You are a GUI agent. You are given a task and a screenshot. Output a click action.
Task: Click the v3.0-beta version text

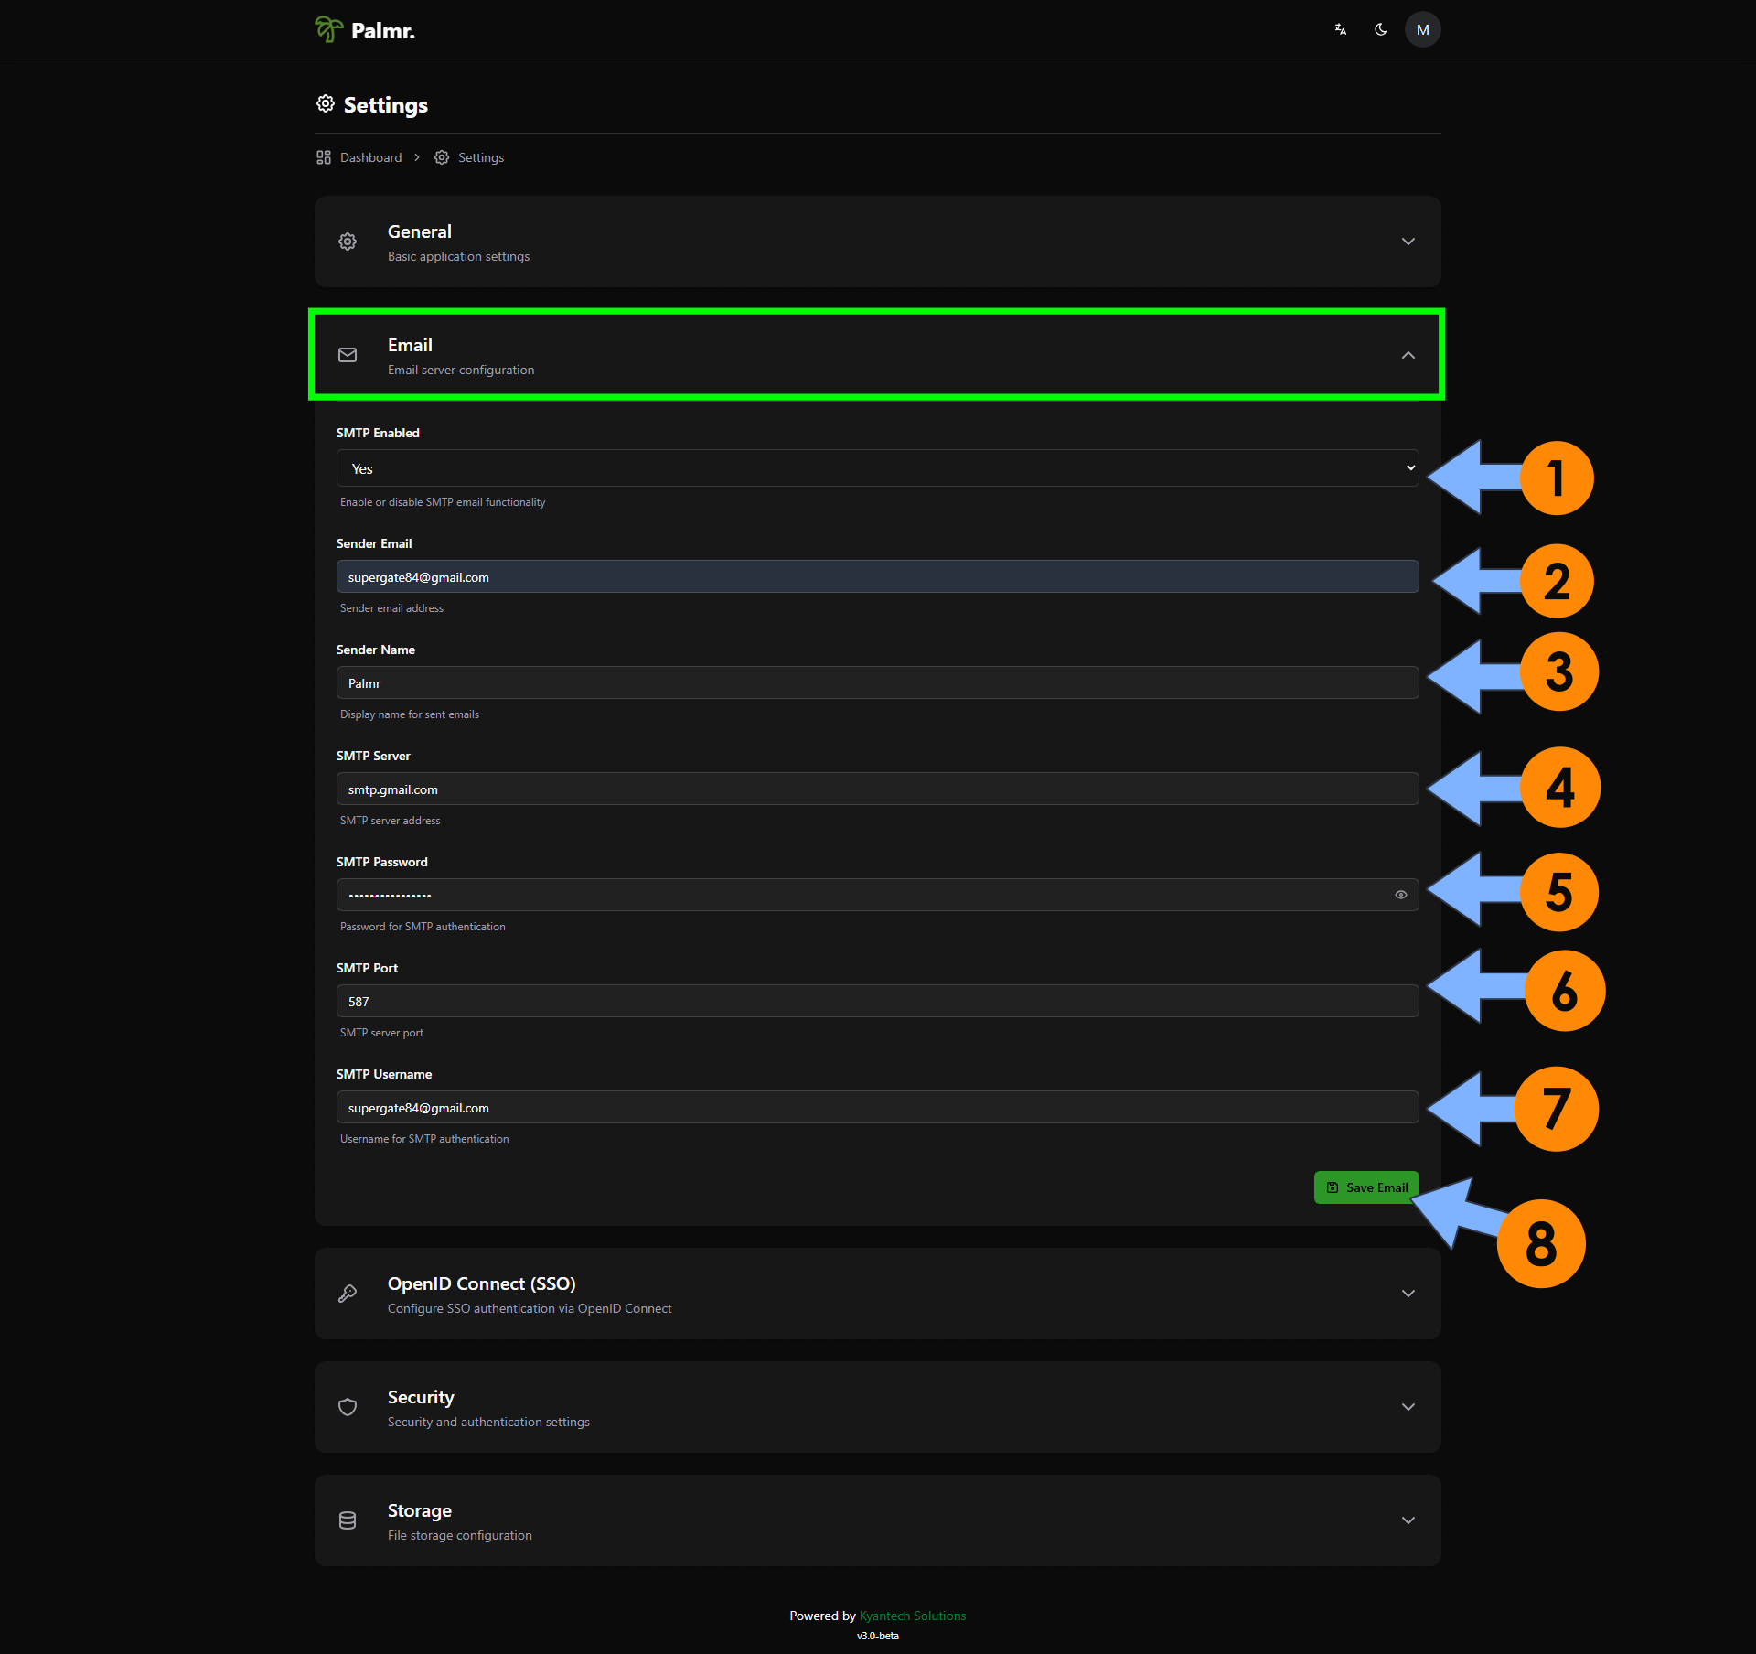(x=878, y=1636)
